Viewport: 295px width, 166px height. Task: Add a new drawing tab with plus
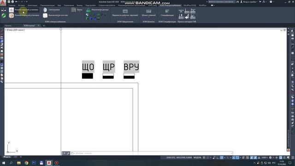[44, 26]
